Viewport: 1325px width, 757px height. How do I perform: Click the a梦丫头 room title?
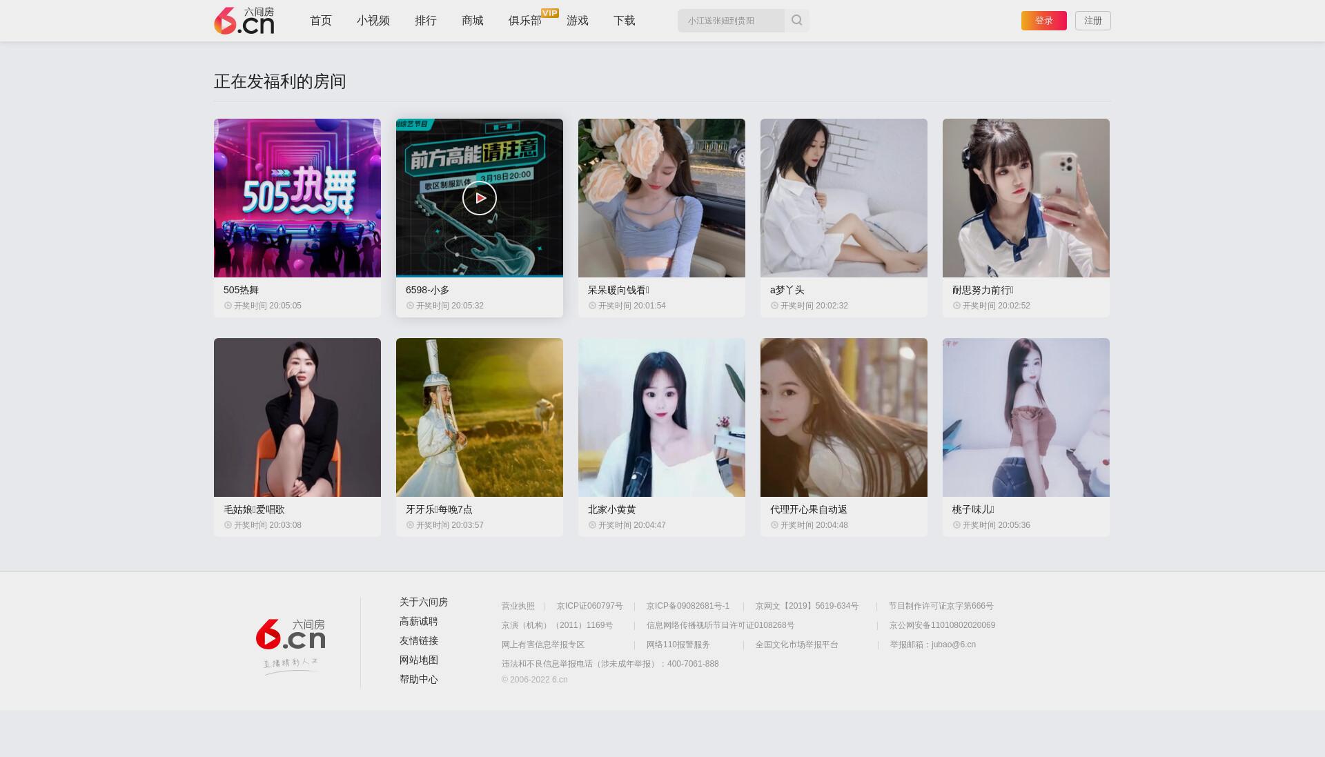click(787, 291)
